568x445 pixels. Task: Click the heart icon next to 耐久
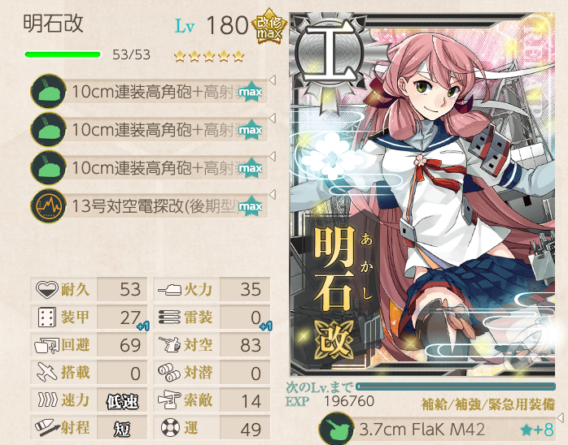coord(46,289)
